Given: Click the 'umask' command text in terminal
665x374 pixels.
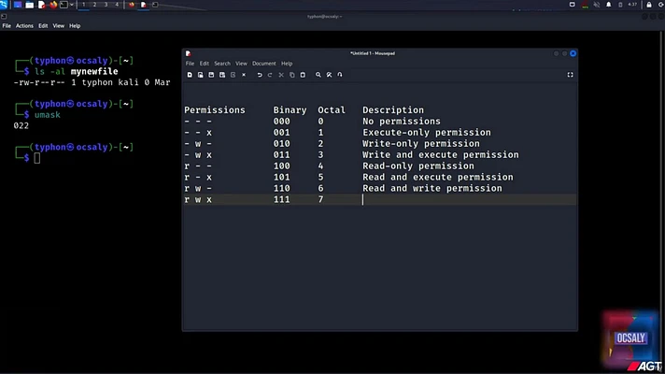Looking at the screenshot, I should coord(48,115).
